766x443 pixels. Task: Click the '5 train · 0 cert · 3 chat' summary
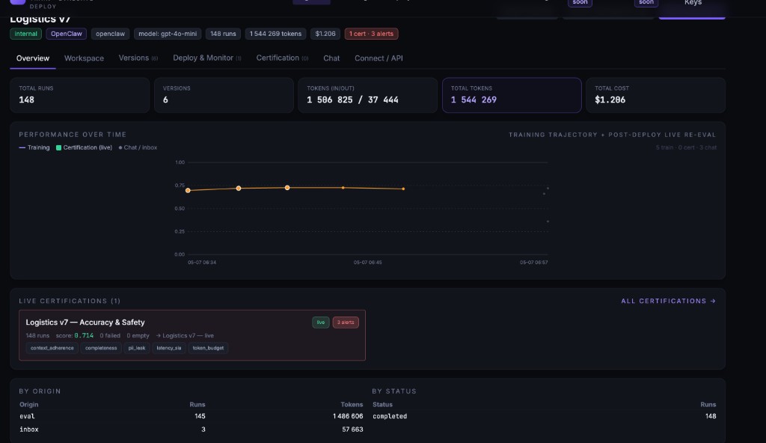coord(687,147)
